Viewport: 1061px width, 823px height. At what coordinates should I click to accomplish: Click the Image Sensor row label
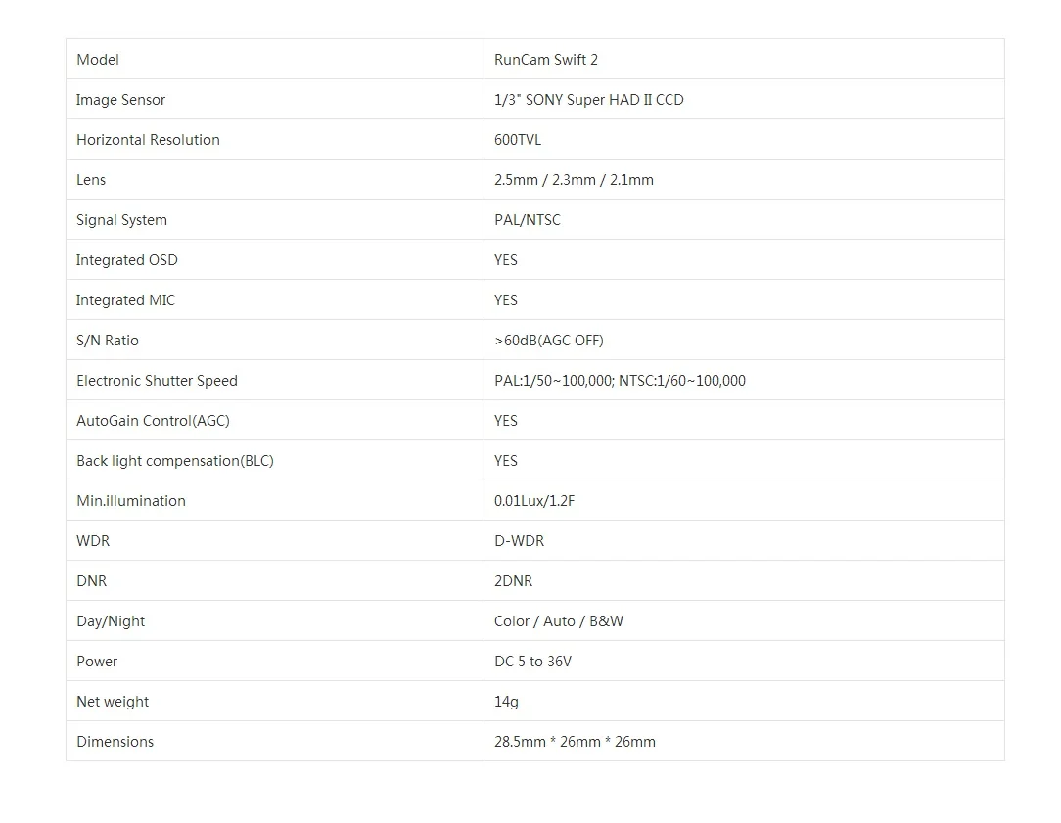tap(120, 100)
